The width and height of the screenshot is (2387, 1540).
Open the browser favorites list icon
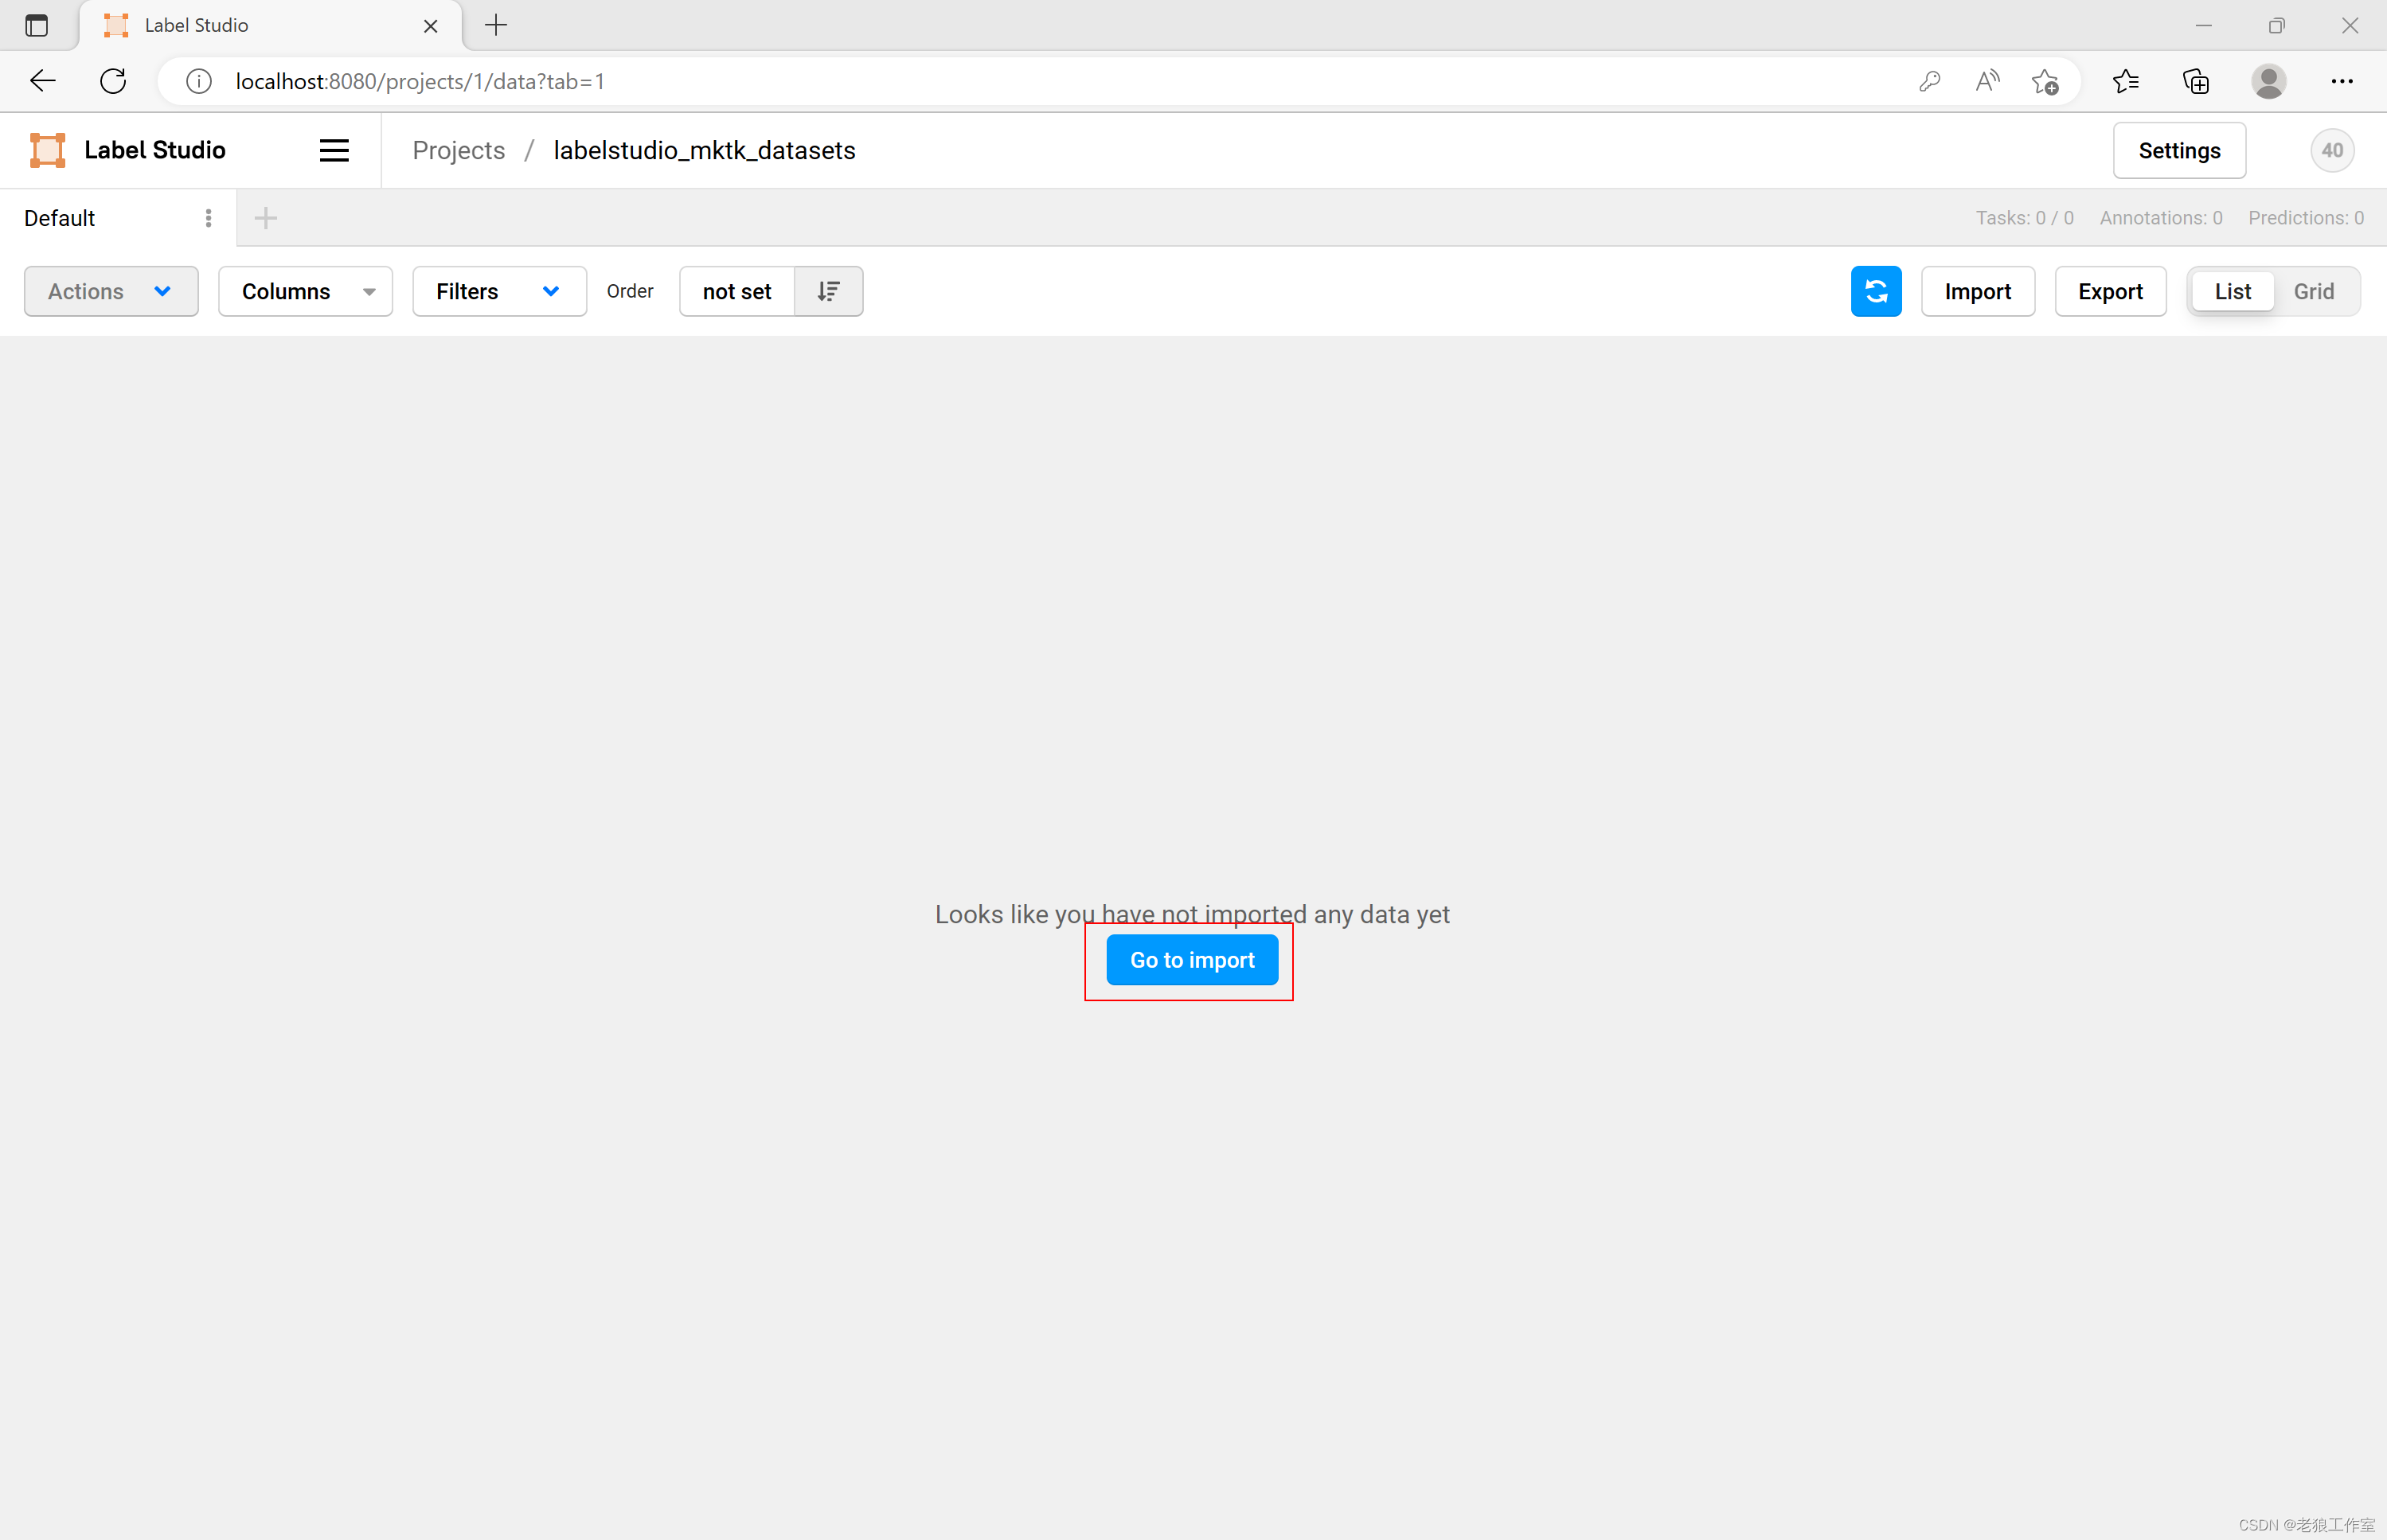pos(2125,81)
